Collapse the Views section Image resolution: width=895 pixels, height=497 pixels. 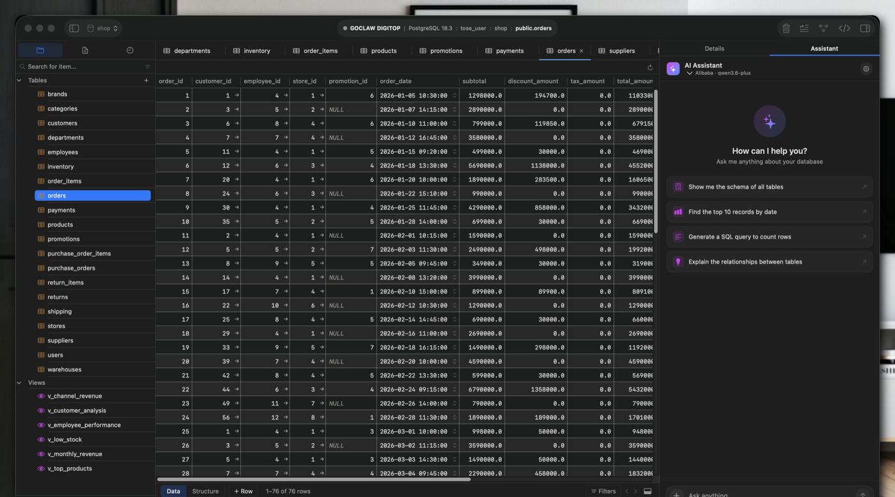point(19,383)
